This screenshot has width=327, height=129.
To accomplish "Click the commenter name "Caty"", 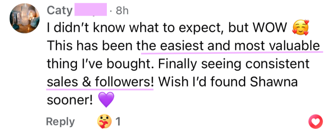I will pyautogui.click(x=59, y=11).
